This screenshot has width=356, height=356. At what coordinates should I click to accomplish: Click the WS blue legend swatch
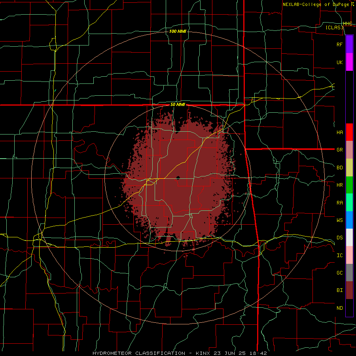pos(349,220)
